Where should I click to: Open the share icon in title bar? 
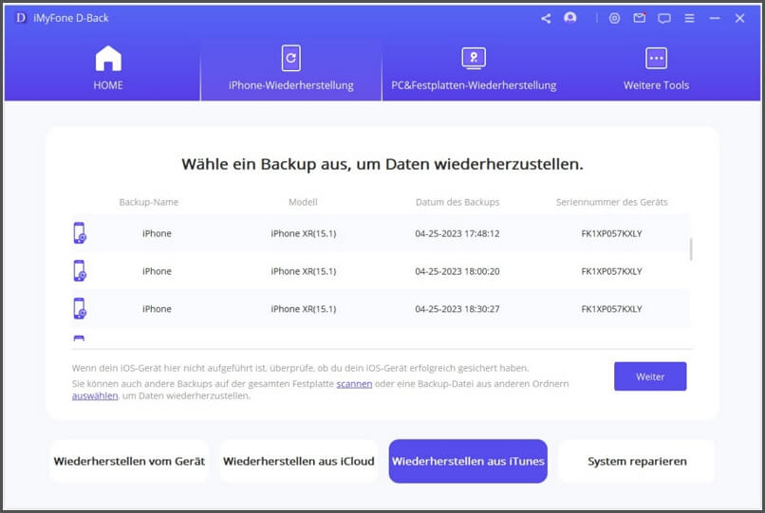pyautogui.click(x=546, y=19)
